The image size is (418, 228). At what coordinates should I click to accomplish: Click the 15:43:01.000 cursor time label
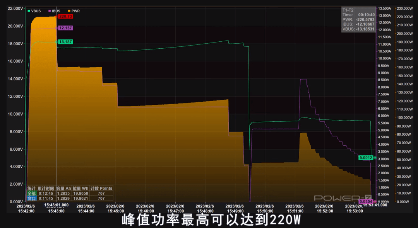click(x=56, y=205)
